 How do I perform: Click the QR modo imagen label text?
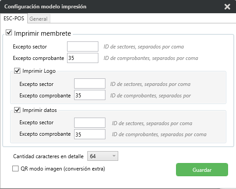63,169
